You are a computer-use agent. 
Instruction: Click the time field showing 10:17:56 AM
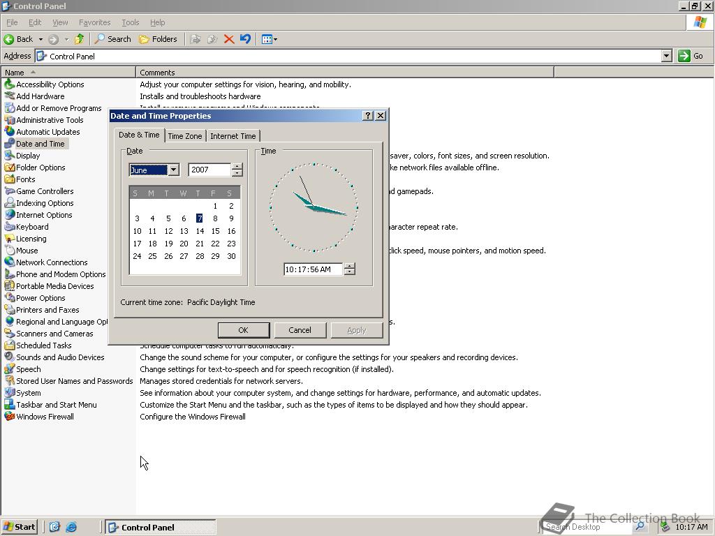(313, 269)
